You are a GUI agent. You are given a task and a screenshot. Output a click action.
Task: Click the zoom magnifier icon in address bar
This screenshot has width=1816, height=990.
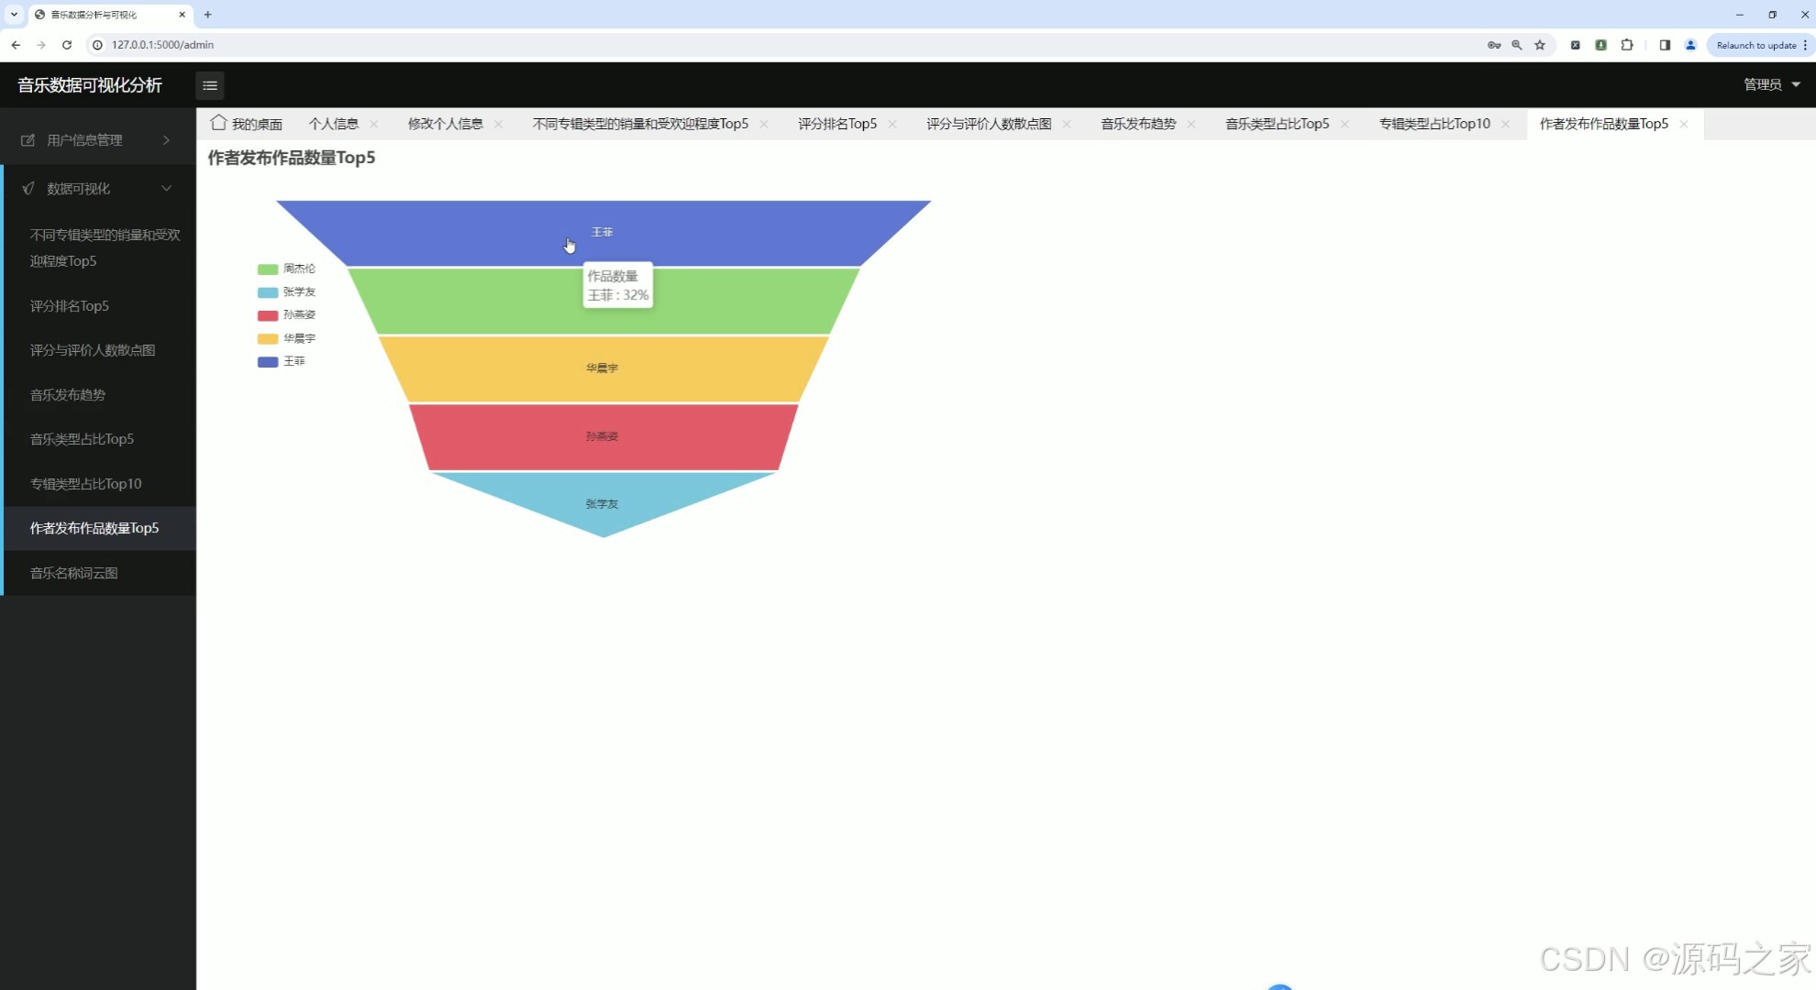(1517, 45)
